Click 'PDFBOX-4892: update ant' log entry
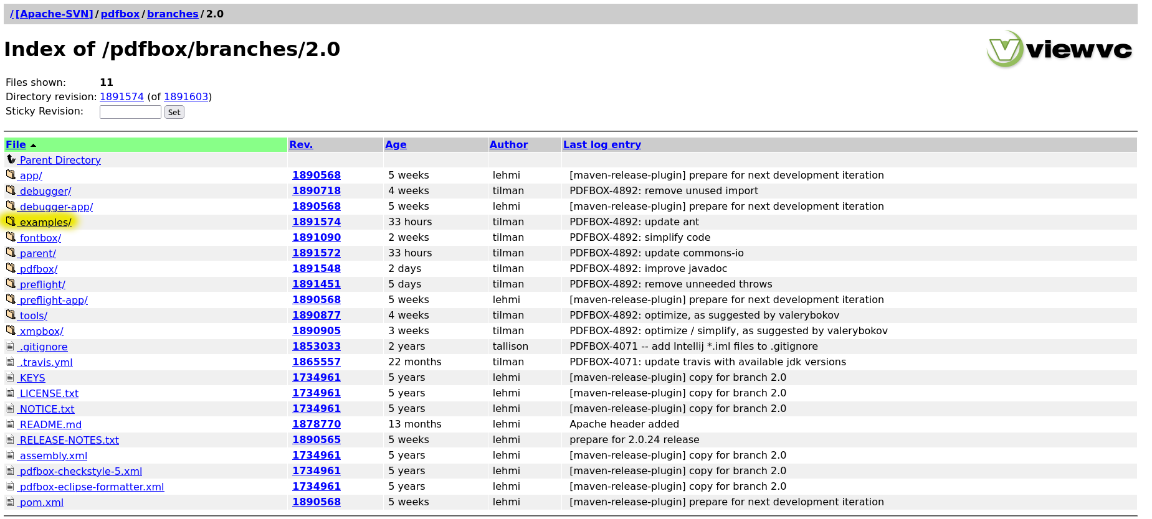This screenshot has height=519, width=1152. point(634,222)
